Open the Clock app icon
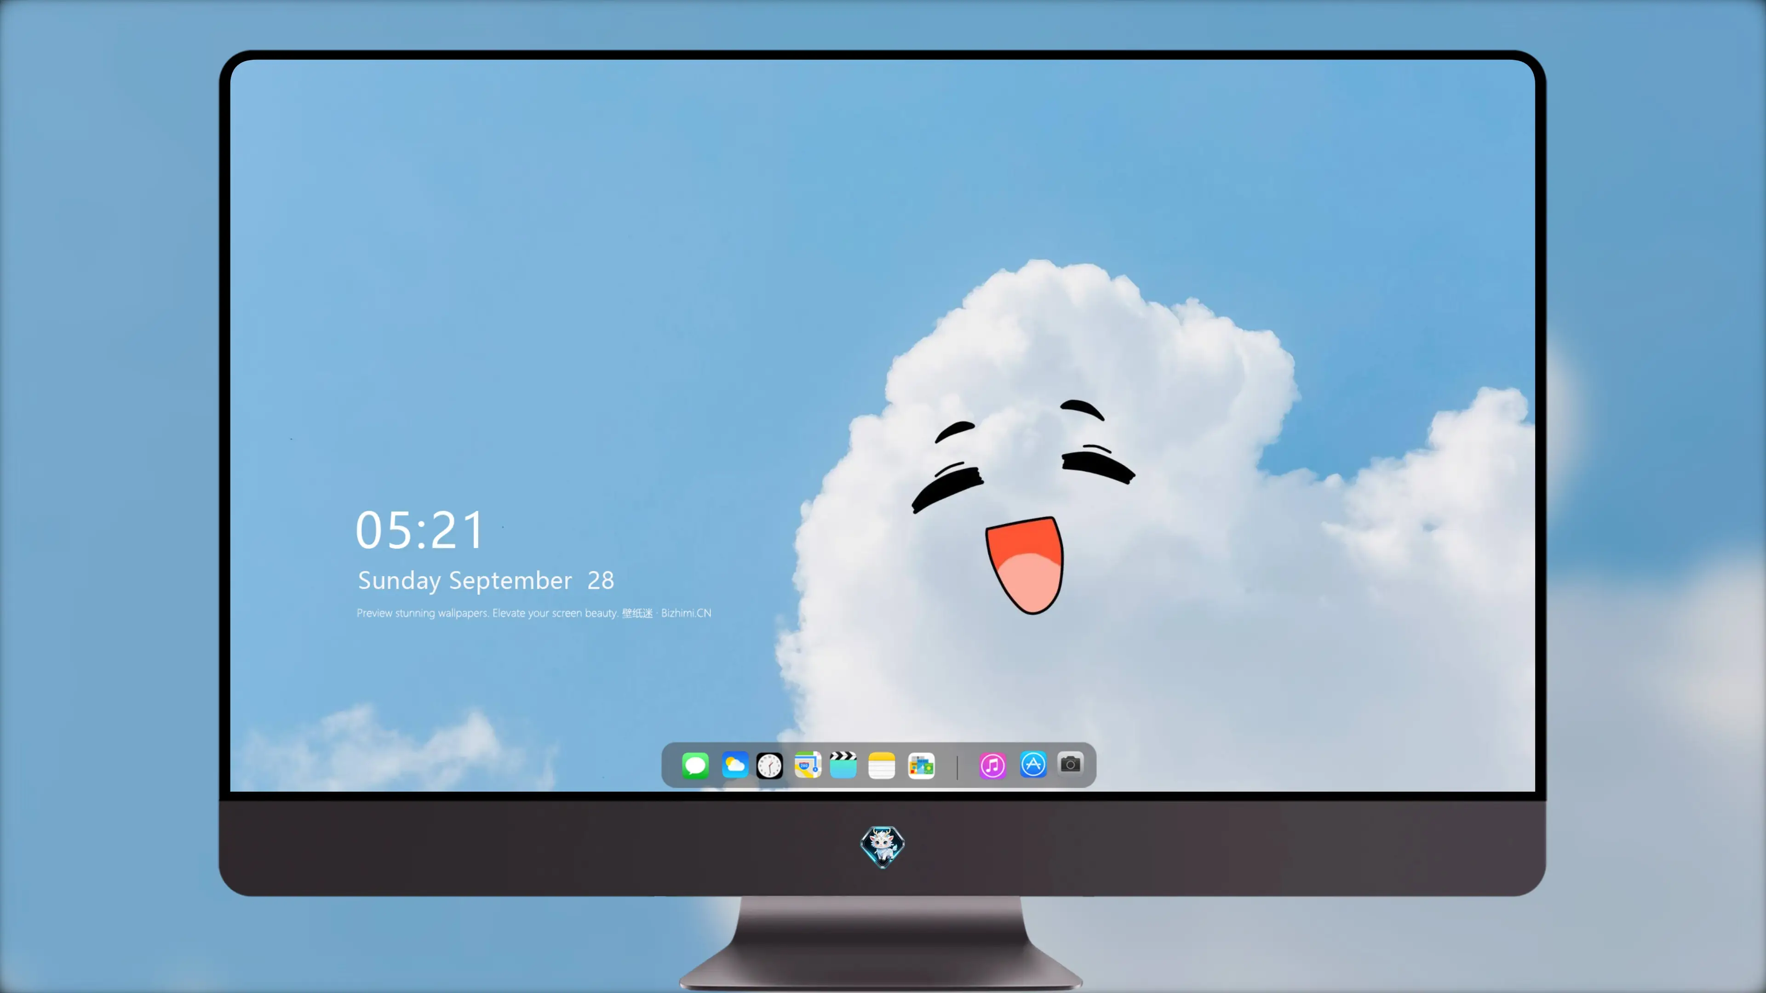The image size is (1766, 993). [769, 765]
